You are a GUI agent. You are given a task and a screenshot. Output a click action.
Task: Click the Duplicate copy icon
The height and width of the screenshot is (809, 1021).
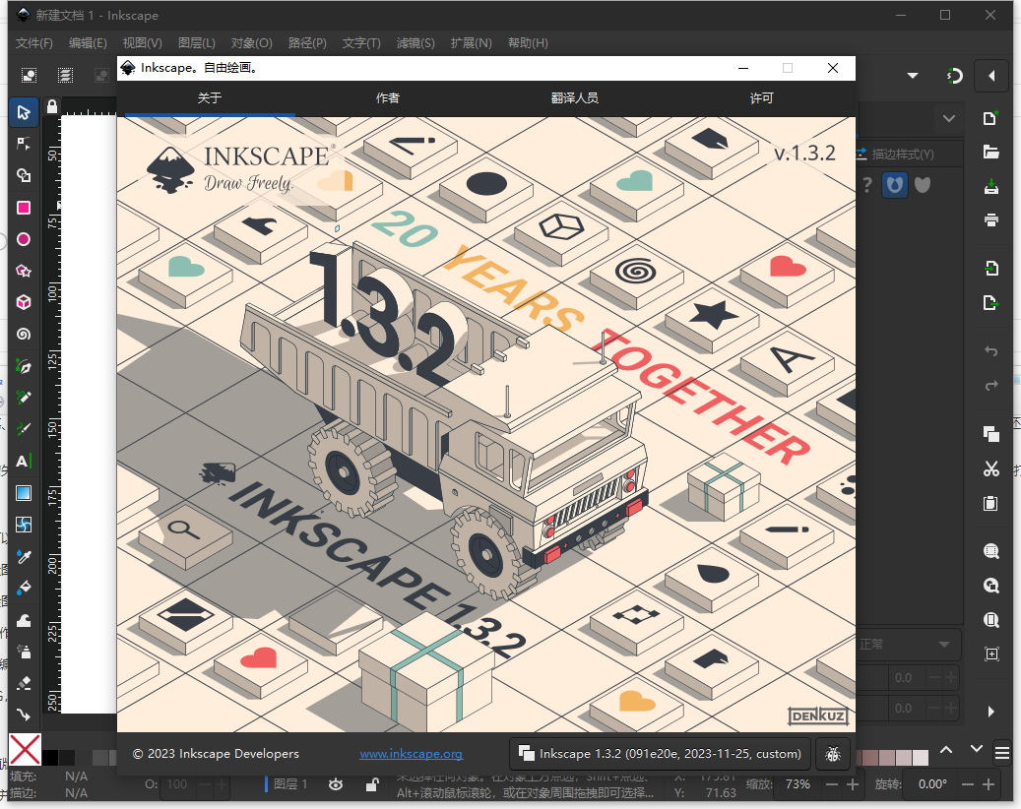click(991, 434)
